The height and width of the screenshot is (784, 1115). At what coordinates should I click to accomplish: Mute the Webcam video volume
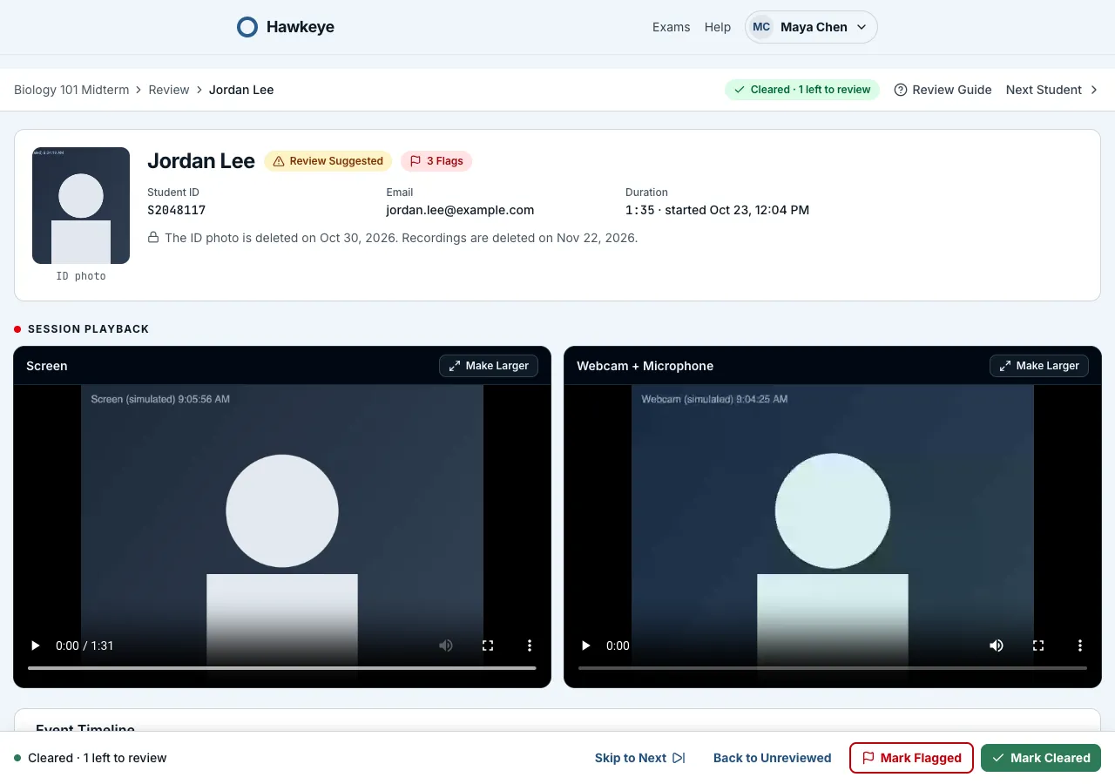[997, 645]
